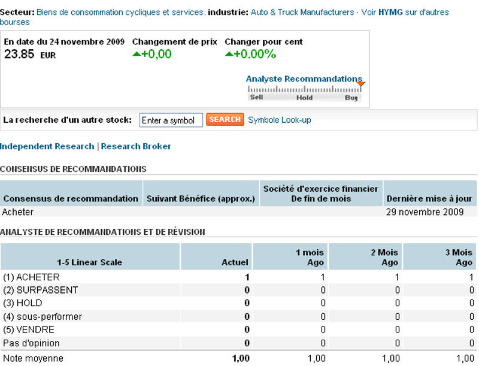Image resolution: width=479 pixels, height=366 pixels.
Task: Focus the 'Enter a symbol' input field
Action: click(171, 120)
